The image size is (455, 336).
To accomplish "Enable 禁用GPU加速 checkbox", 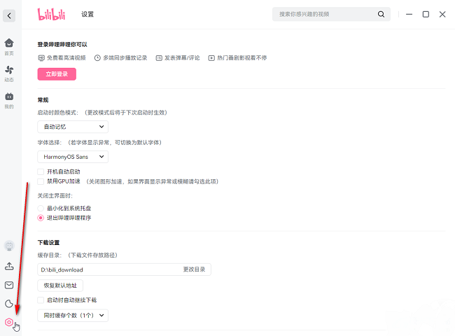I will 41,181.
